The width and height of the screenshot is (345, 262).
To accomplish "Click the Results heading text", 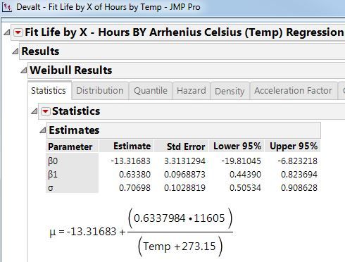I will 40,51.
